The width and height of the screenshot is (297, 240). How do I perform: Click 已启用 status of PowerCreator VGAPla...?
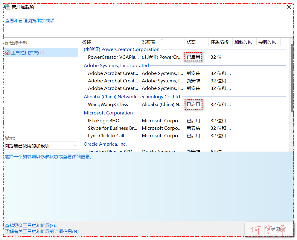click(194, 57)
